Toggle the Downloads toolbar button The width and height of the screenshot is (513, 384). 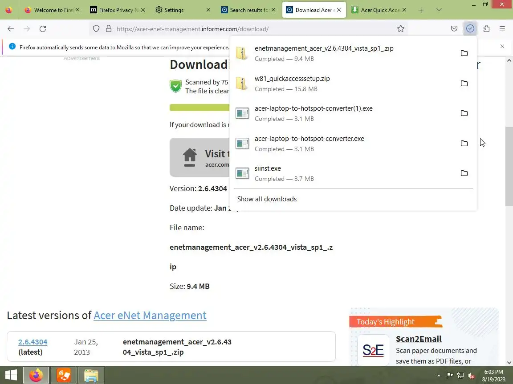[x=470, y=29]
